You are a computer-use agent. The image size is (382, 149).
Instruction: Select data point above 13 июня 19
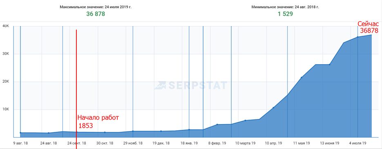[x=330, y=65]
